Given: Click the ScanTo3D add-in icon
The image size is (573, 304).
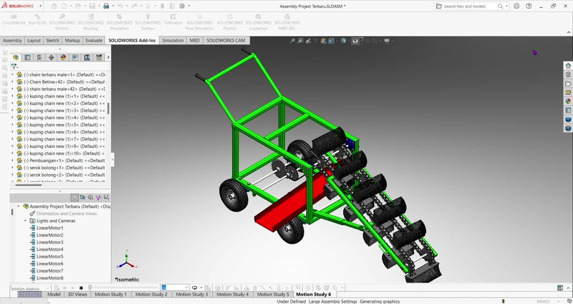Looking at the screenshot, I should [37, 19].
